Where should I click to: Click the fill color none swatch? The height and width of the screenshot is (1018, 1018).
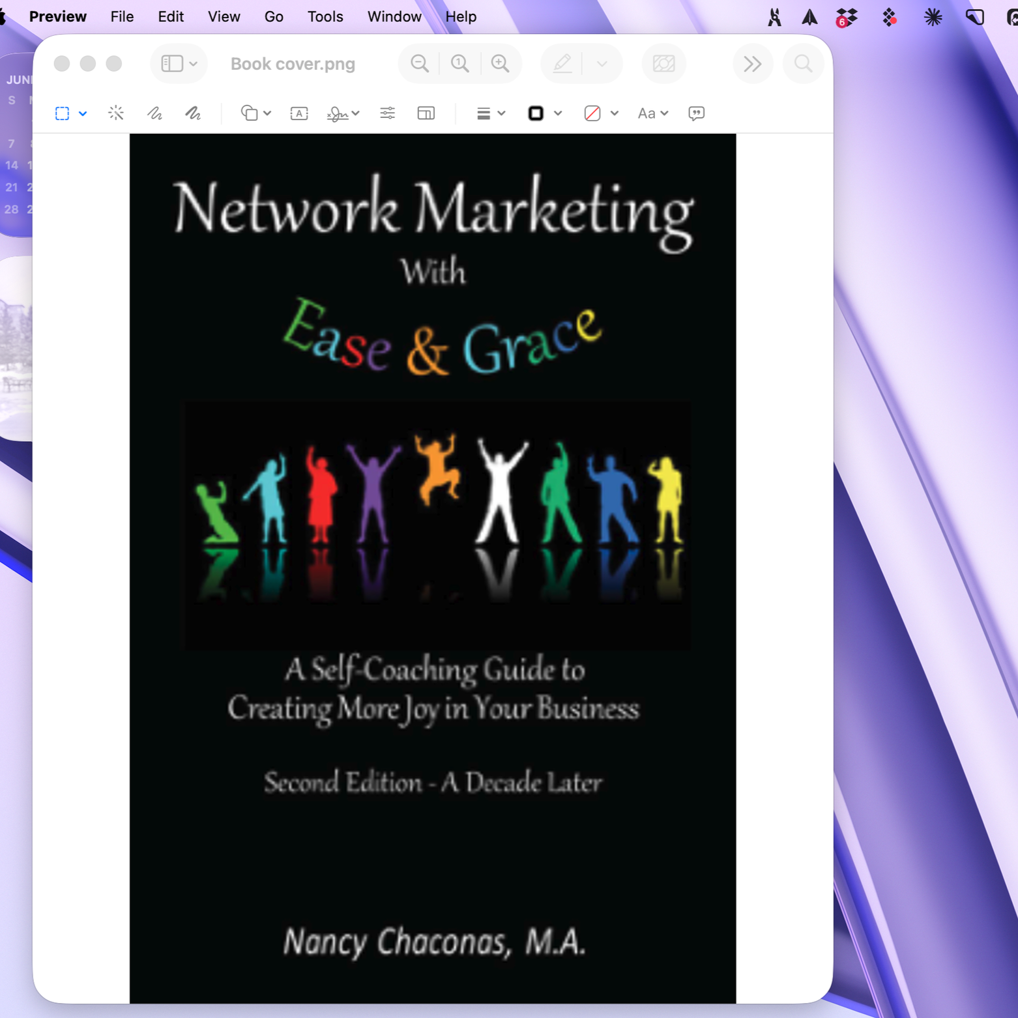click(592, 113)
